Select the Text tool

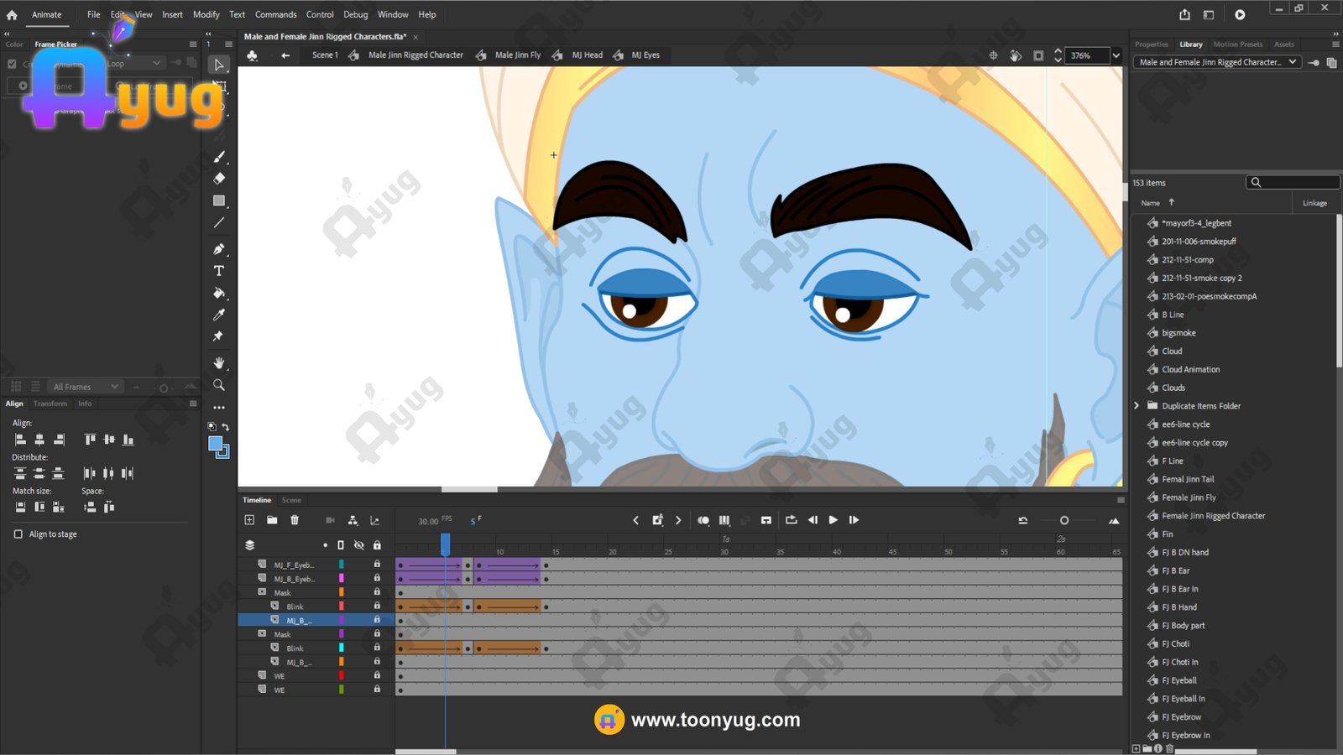pyautogui.click(x=219, y=271)
